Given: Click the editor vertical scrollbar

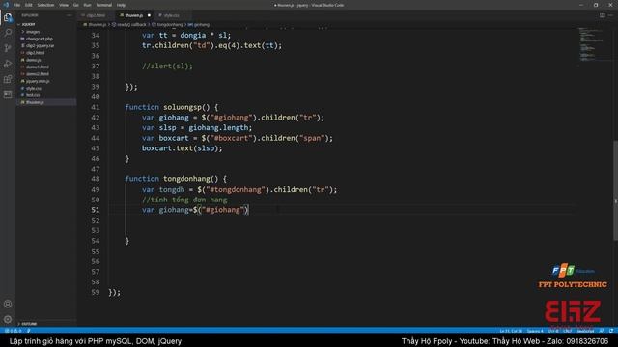Looking at the screenshot, I should [615, 190].
